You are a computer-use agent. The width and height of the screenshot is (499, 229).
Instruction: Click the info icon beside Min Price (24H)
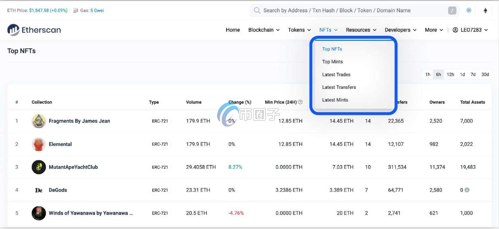[x=300, y=102]
